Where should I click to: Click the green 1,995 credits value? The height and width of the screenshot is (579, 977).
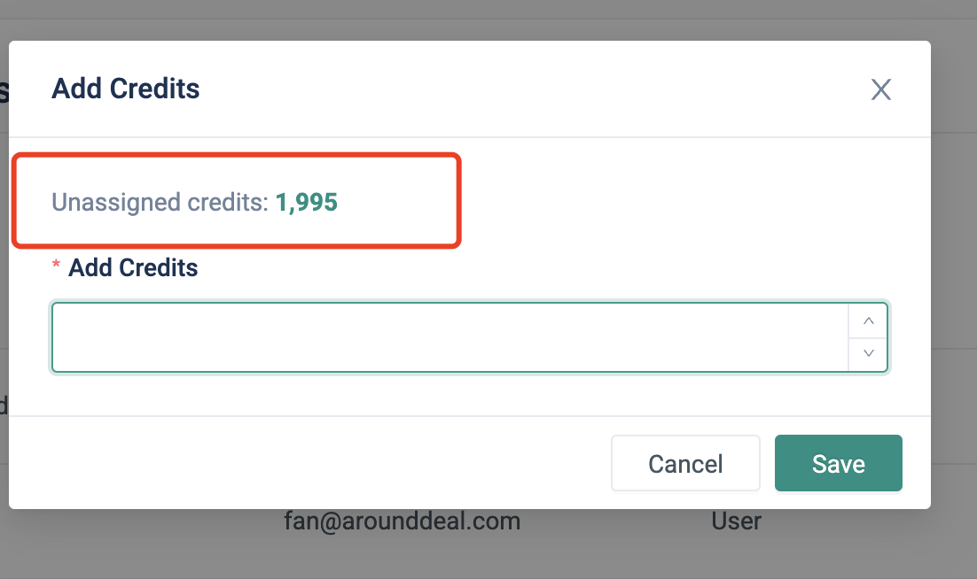pos(307,202)
